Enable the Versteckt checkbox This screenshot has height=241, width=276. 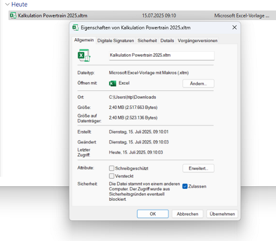point(112,176)
